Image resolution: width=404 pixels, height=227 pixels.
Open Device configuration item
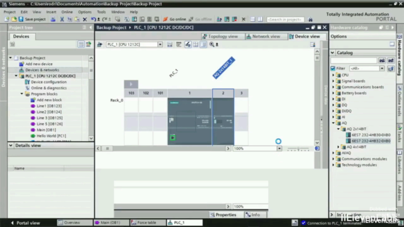49,82
